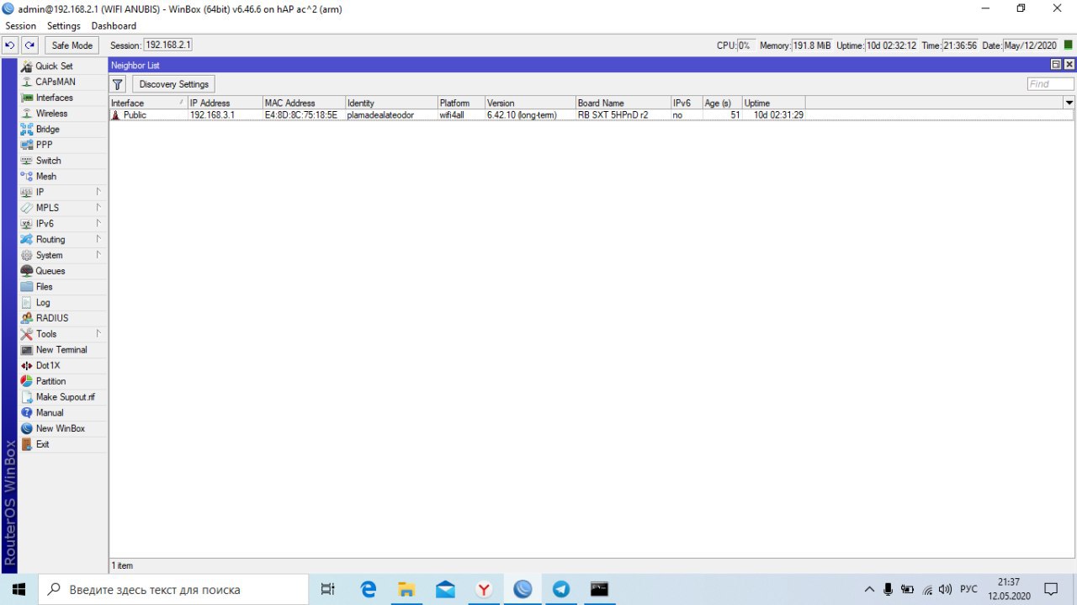Open Discovery Settings

click(174, 84)
